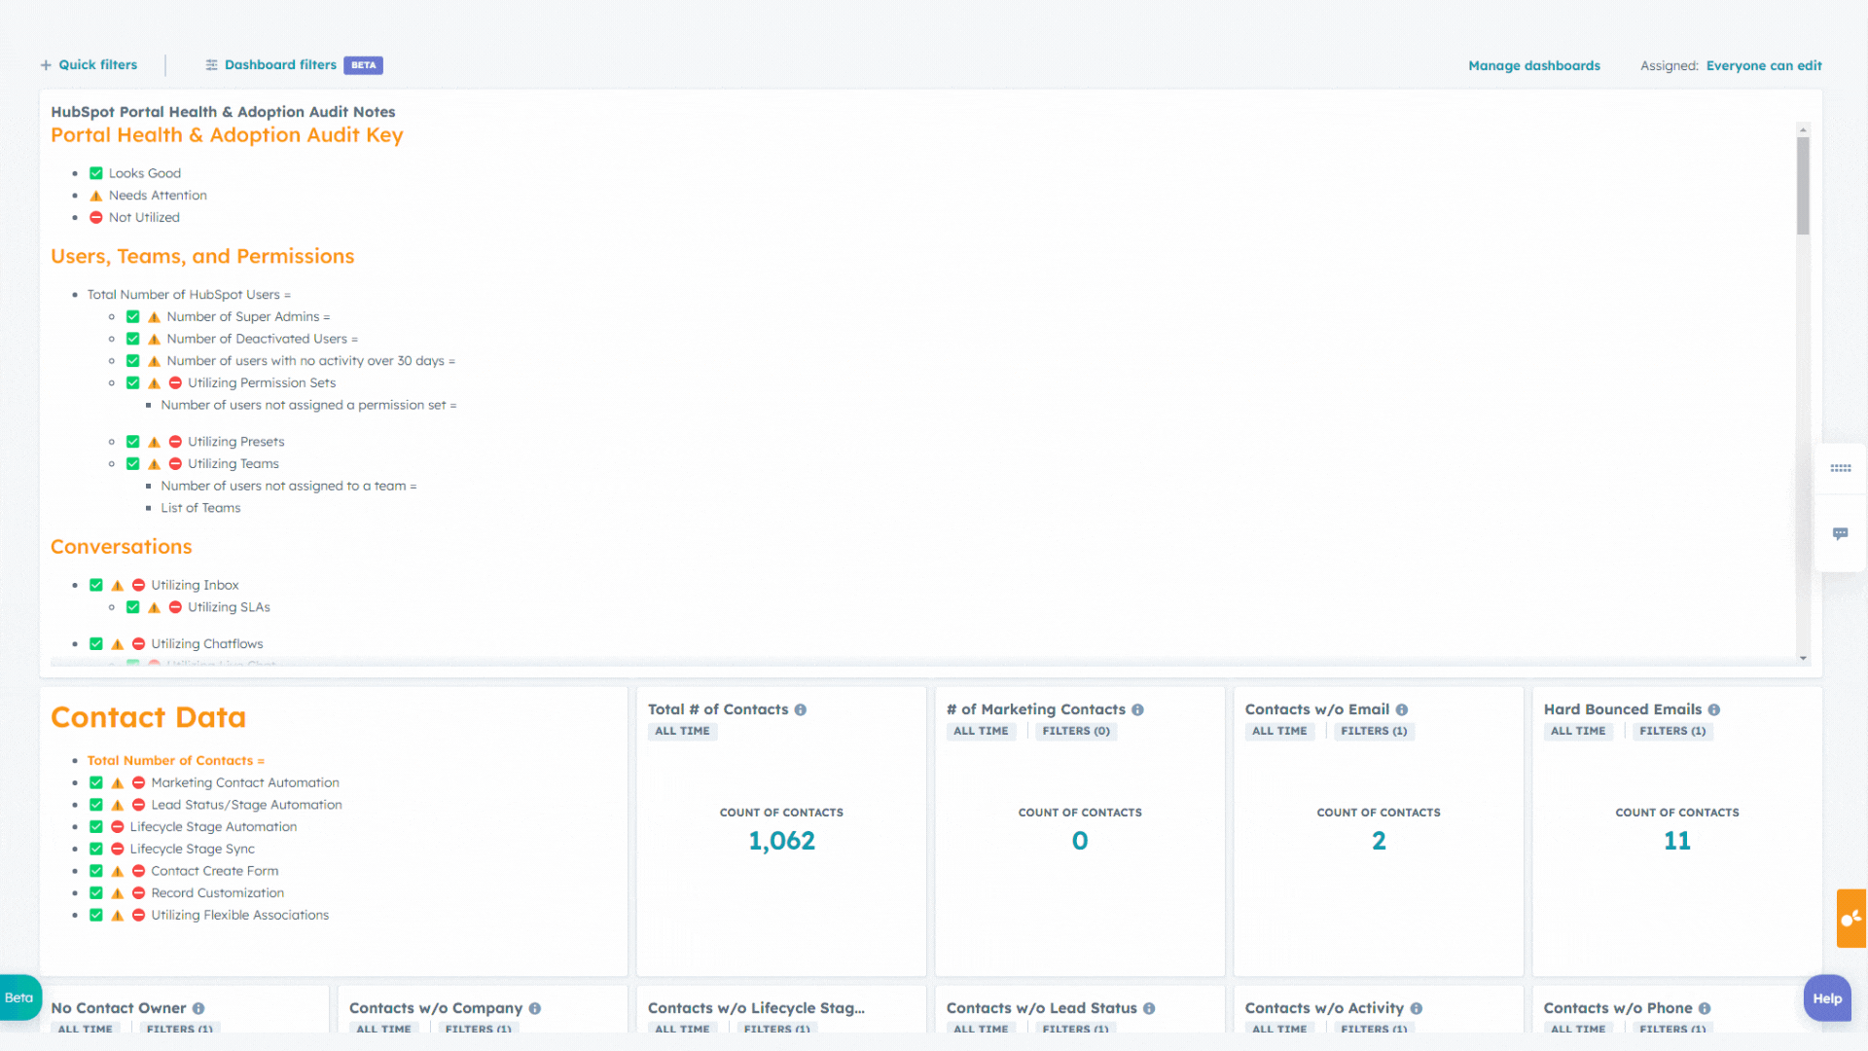The width and height of the screenshot is (1868, 1051).
Task: Click the red Not Utilized icon beside Utilizing Teams
Action: point(174,463)
